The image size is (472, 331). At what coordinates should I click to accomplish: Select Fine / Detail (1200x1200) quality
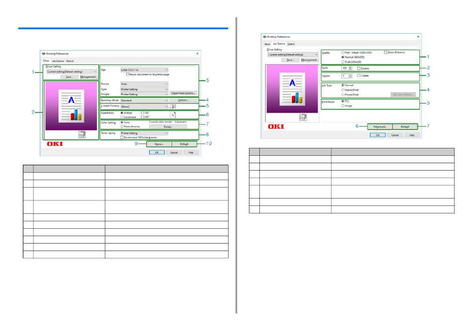pos(342,52)
